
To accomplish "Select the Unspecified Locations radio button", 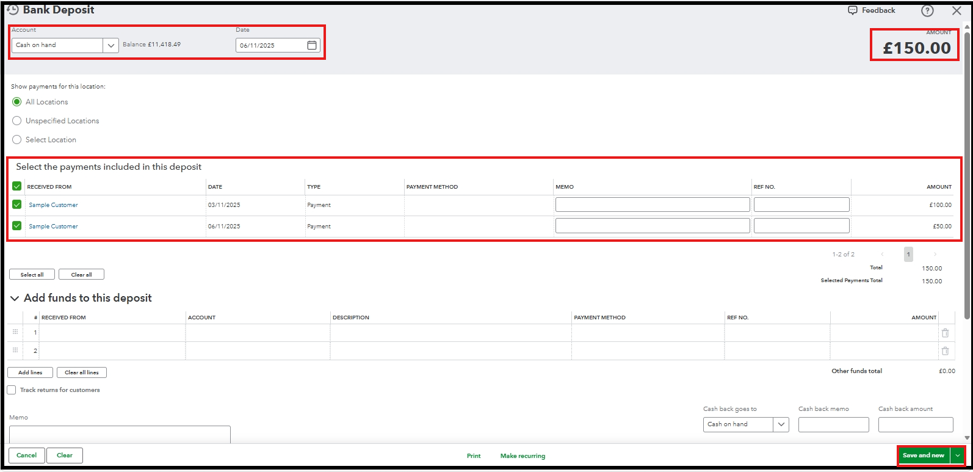I will 17,121.
